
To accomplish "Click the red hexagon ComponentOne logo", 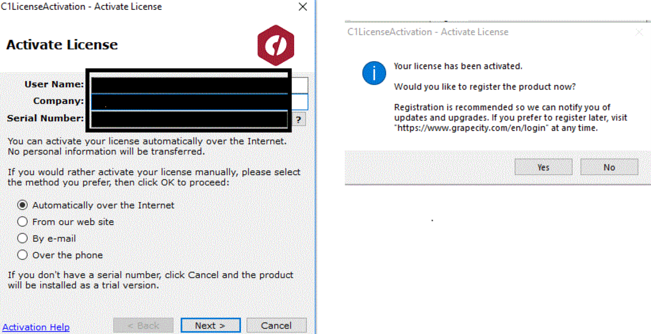I will click(276, 45).
